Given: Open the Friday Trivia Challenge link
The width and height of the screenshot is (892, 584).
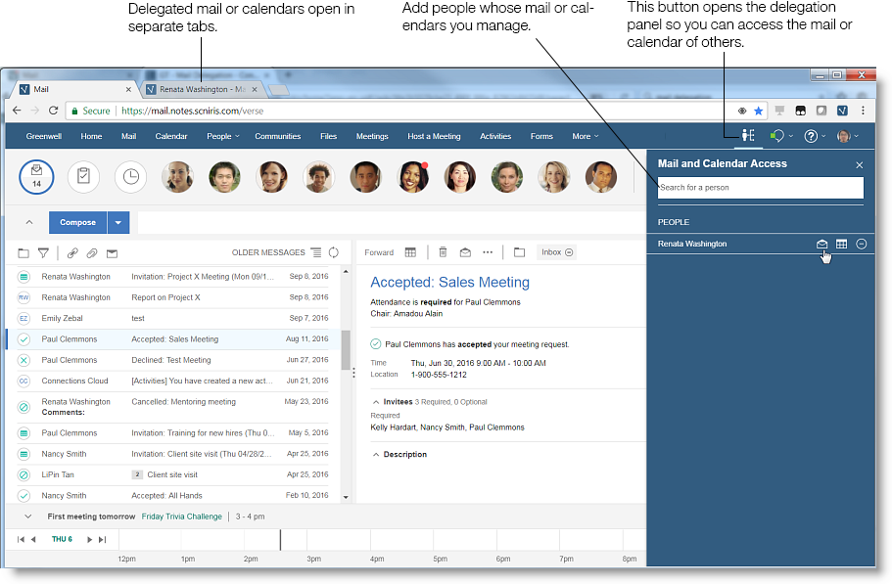Looking at the screenshot, I should 181,517.
